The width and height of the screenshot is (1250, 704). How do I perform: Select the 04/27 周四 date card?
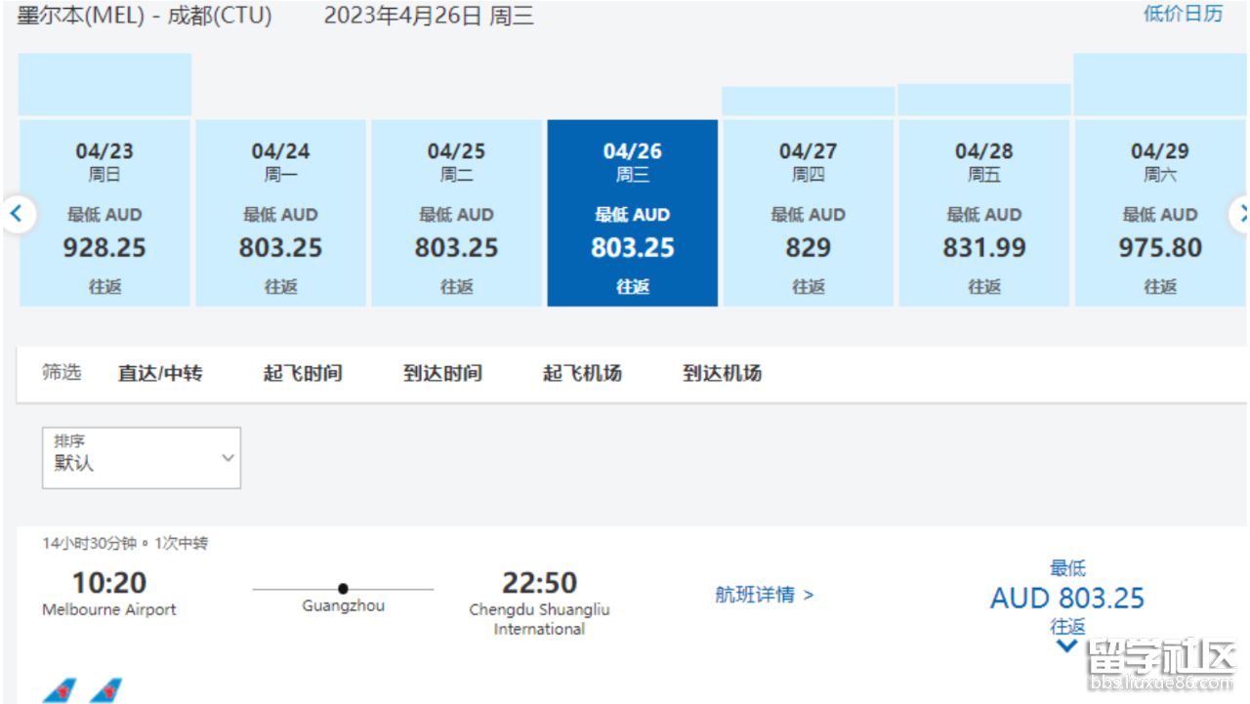point(808,213)
